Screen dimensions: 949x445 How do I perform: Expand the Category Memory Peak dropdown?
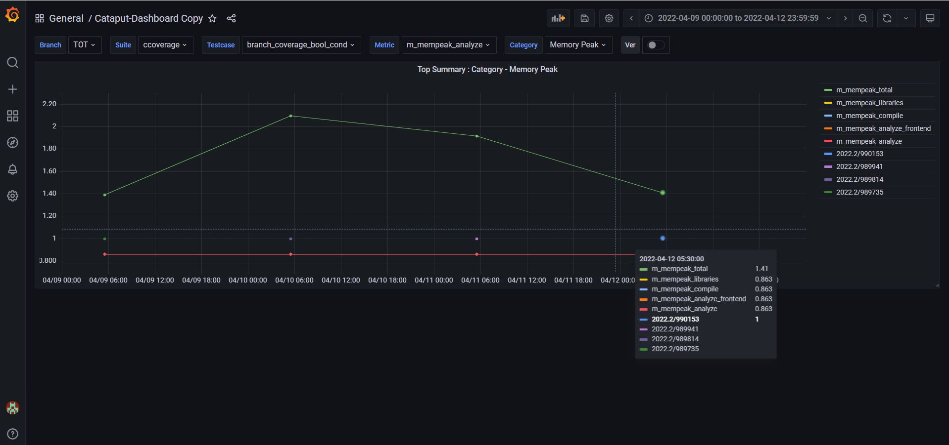pyautogui.click(x=578, y=44)
